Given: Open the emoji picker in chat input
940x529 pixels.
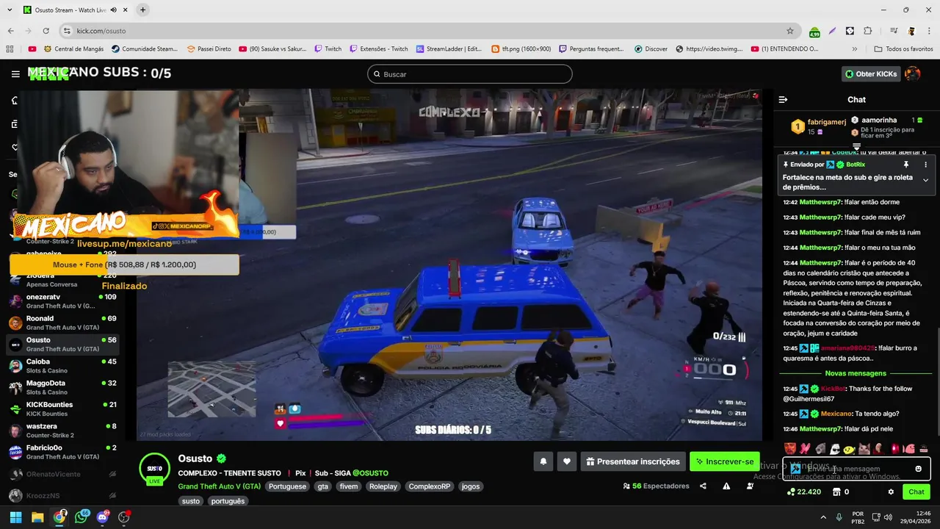Looking at the screenshot, I should coord(919,469).
